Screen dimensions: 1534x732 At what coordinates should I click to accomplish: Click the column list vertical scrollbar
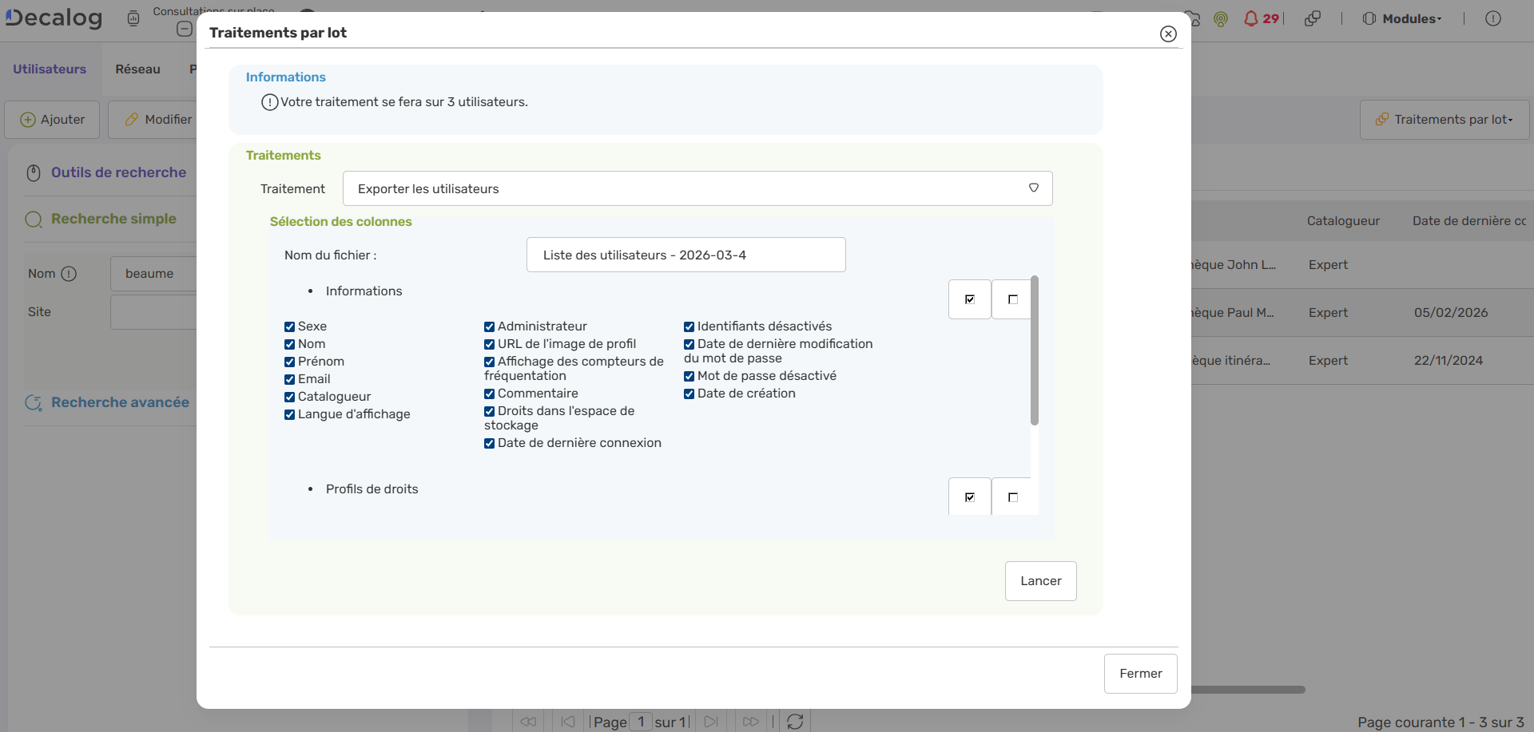pyautogui.click(x=1035, y=351)
